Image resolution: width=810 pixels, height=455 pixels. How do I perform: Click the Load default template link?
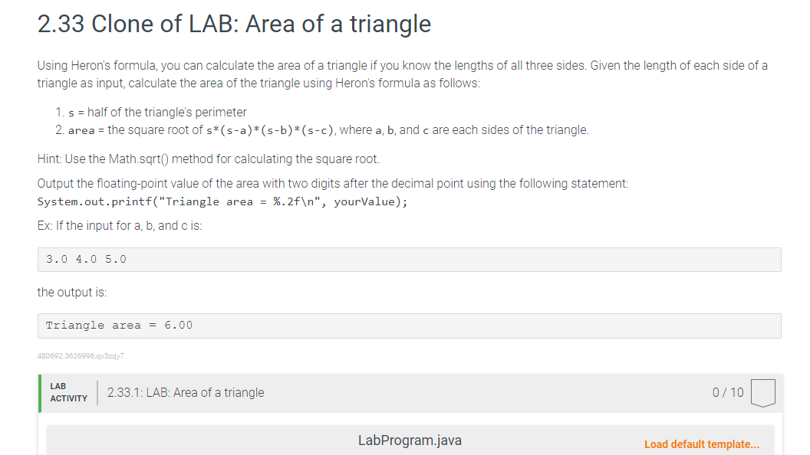pyautogui.click(x=702, y=444)
